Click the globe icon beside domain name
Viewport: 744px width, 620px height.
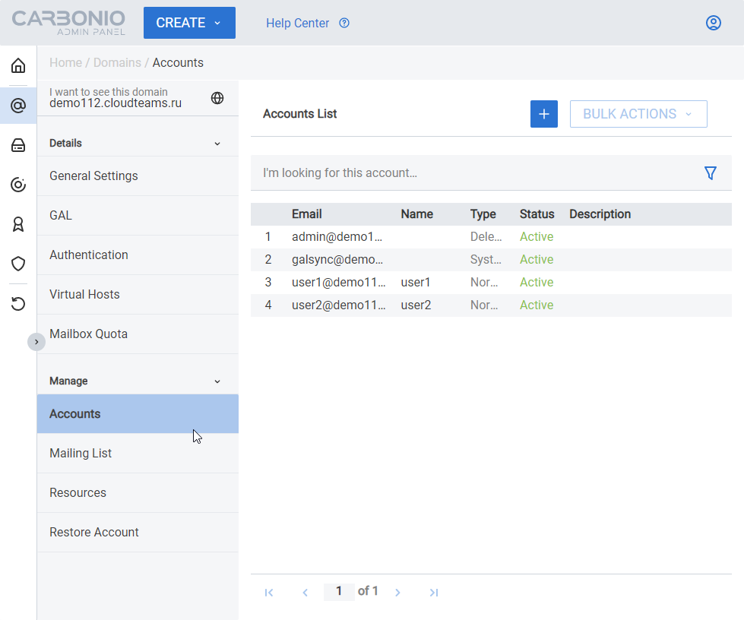coord(217,98)
